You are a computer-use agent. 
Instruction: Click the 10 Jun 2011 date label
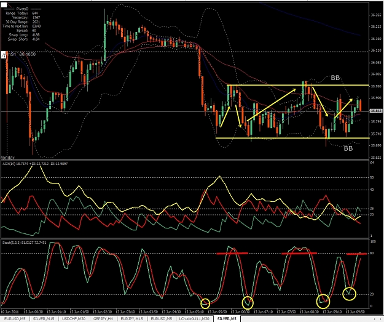(x=9, y=312)
